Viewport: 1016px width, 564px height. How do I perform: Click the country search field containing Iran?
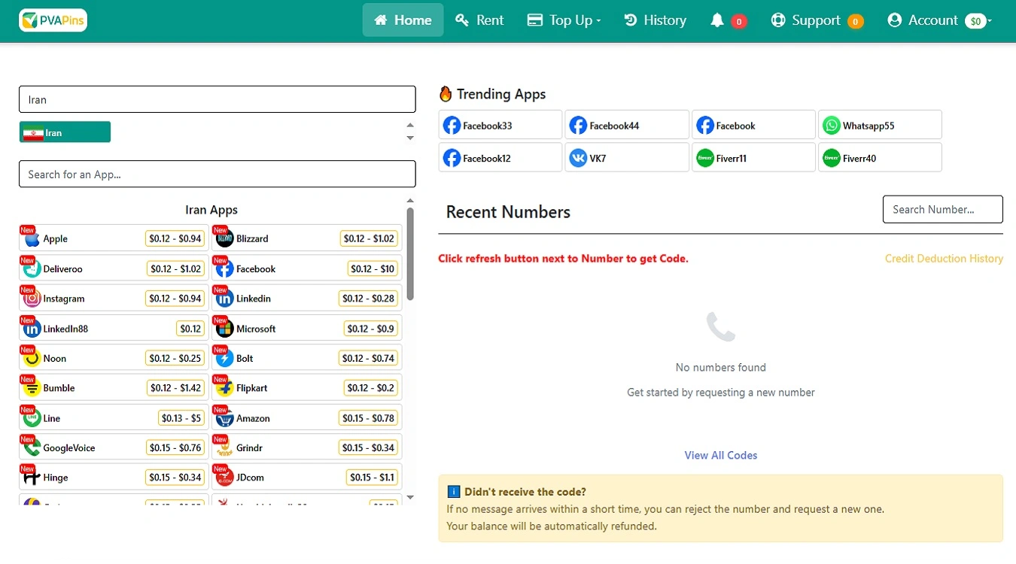217,99
